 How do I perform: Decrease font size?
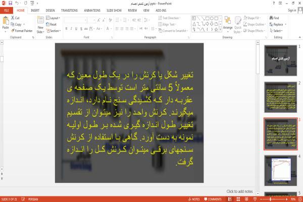[x=104, y=20]
